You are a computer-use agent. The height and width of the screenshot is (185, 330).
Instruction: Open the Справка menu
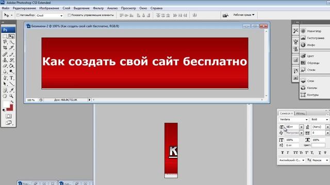156,8
